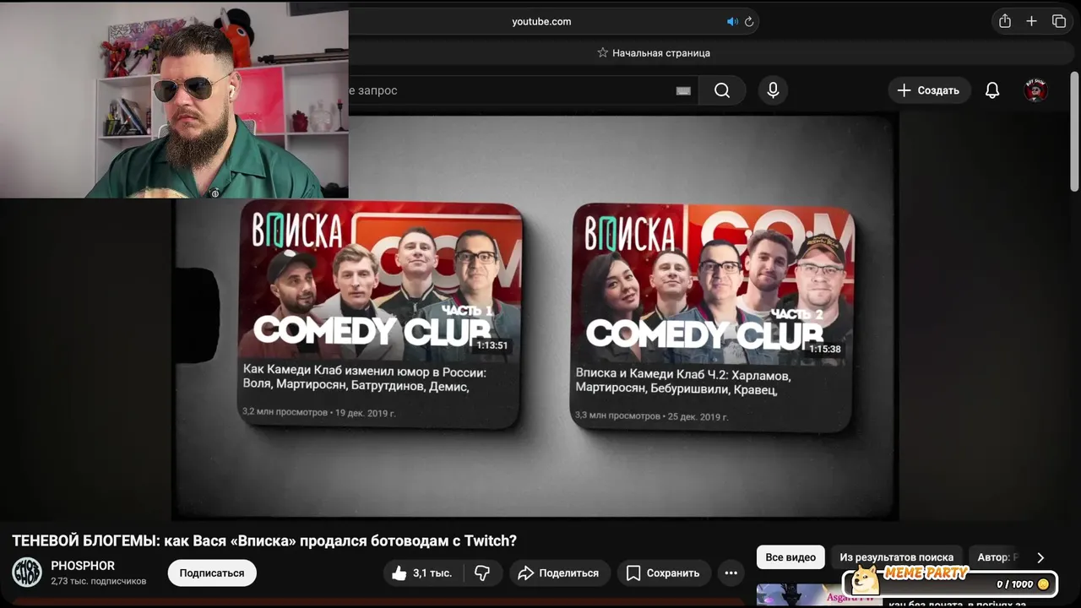The width and height of the screenshot is (1081, 608).
Task: Click the Создать button
Action: click(928, 90)
